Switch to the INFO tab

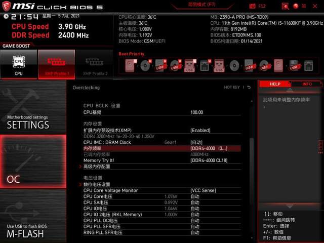point(307,84)
